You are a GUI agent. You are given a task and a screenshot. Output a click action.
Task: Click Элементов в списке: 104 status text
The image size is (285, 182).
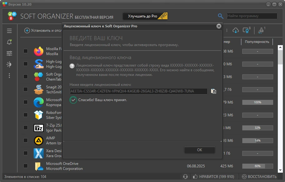[x=25, y=177]
